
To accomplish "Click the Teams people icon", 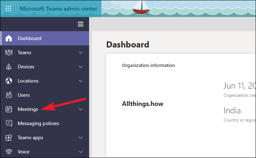I will point(8,52).
